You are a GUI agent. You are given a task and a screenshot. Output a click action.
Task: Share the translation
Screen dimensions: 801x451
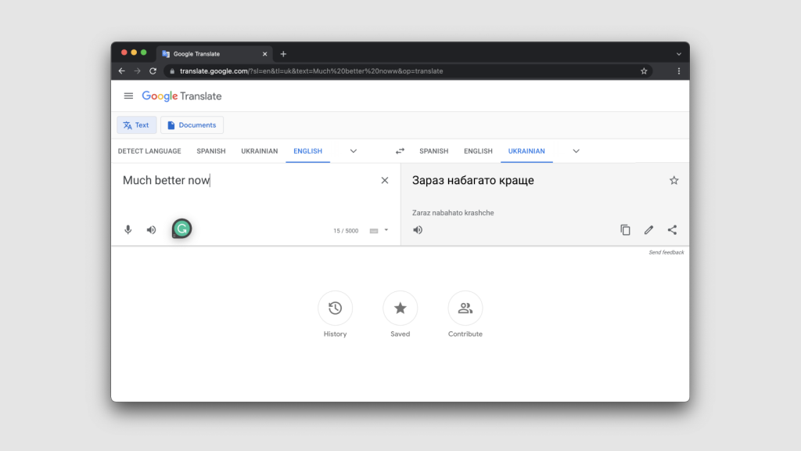[x=672, y=230]
